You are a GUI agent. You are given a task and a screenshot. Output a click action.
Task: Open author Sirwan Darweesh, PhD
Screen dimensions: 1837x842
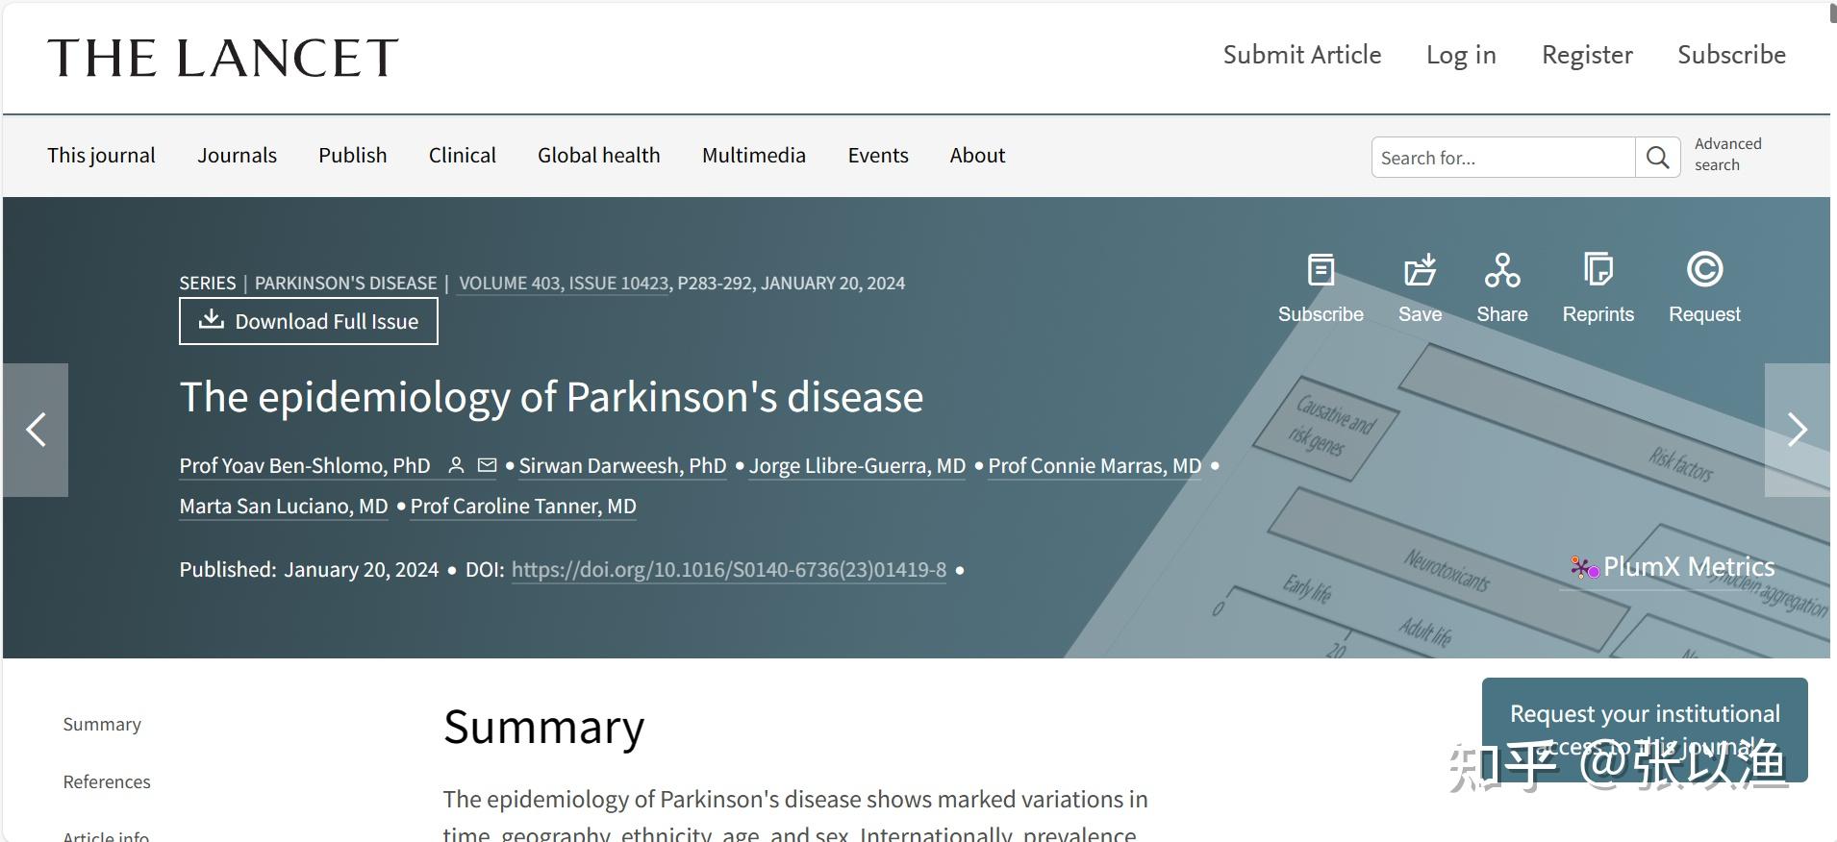(x=622, y=466)
